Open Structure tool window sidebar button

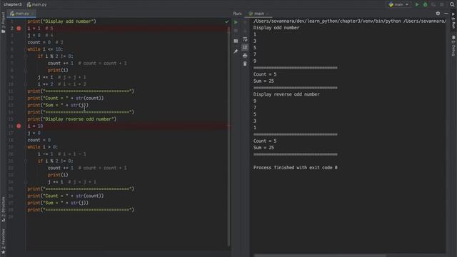(x=3, y=209)
